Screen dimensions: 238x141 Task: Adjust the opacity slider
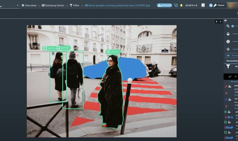point(235,34)
